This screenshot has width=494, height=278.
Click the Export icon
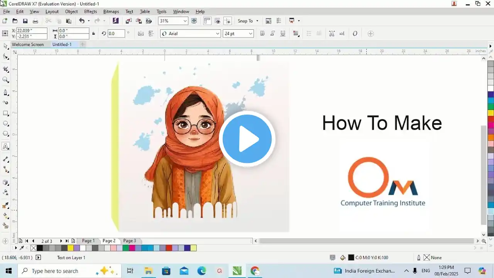tap(139, 21)
